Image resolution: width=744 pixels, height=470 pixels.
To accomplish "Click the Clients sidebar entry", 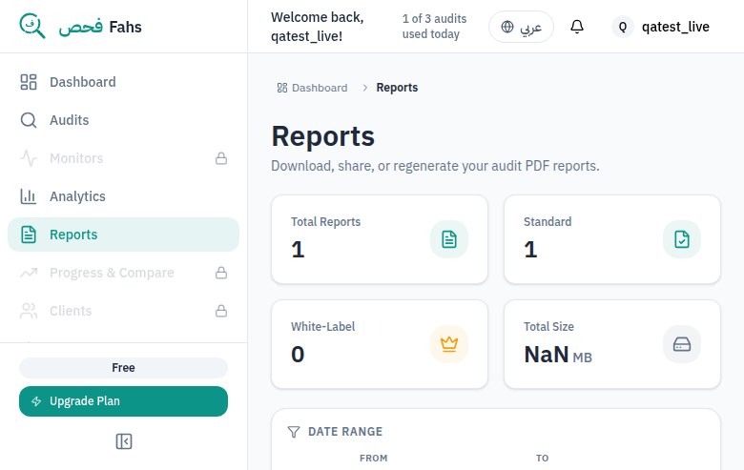I will point(123,311).
